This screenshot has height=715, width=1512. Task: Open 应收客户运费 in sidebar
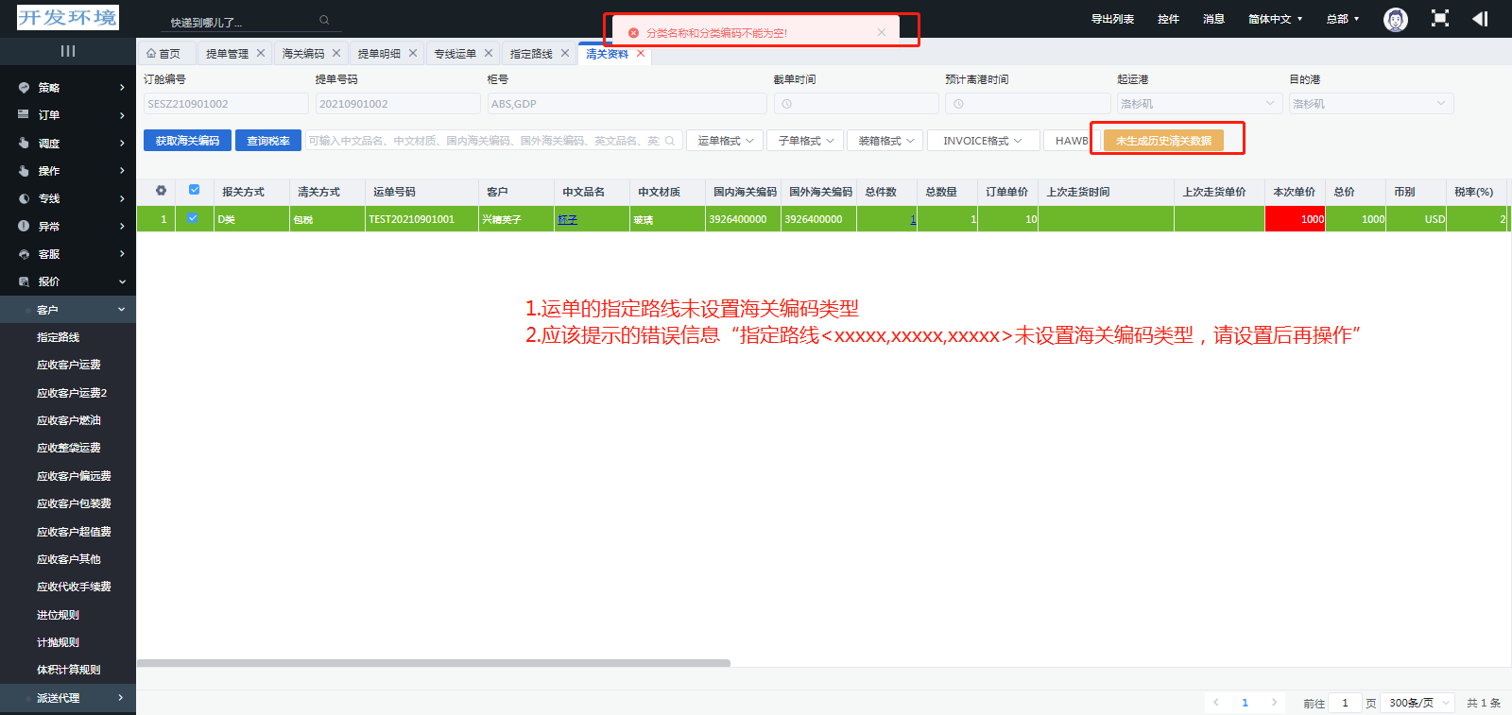click(68, 365)
